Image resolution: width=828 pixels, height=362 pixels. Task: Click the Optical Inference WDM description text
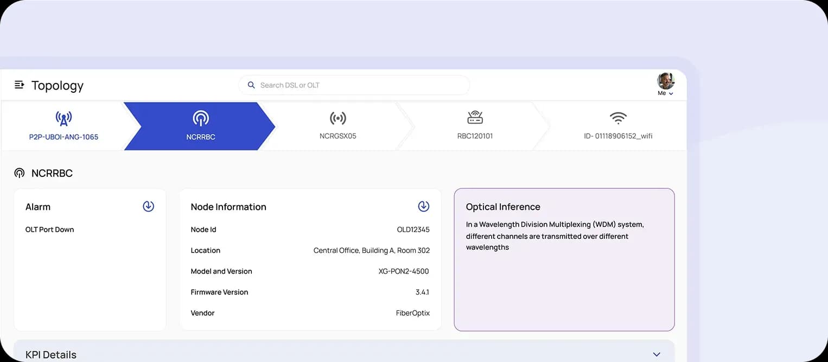point(555,236)
